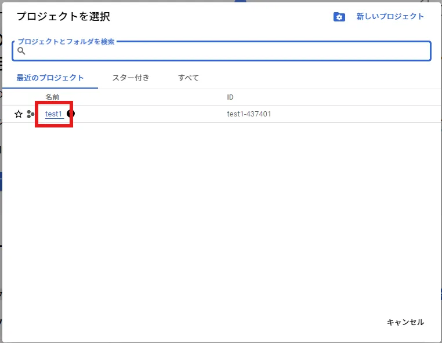The width and height of the screenshot is (442, 343).
Task: Switch to the スター付き tab
Action: 131,78
